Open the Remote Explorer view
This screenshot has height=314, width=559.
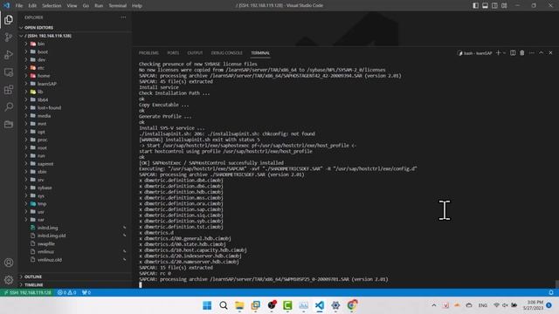pyautogui.click(x=9, y=72)
